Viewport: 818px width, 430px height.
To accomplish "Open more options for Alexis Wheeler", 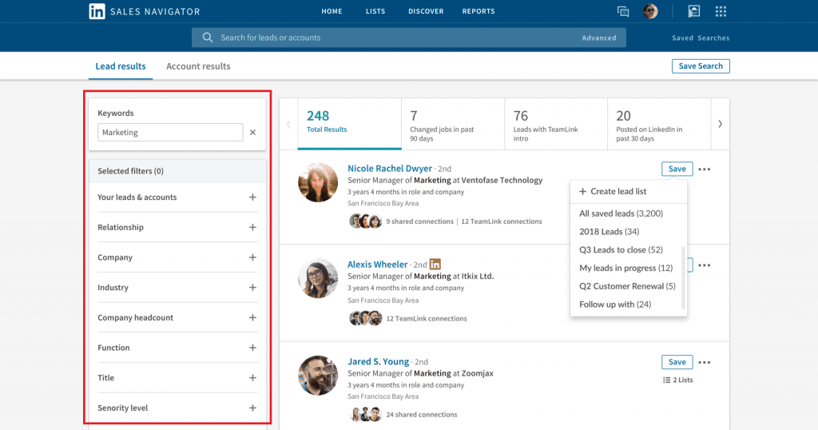I will [705, 265].
